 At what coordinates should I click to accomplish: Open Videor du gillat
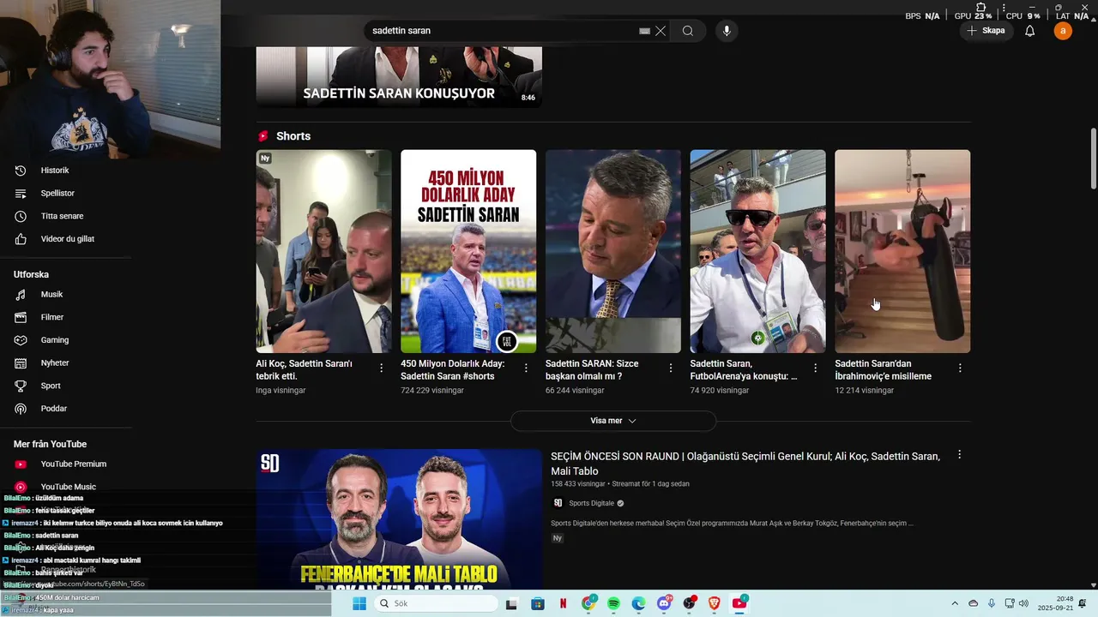(65, 239)
